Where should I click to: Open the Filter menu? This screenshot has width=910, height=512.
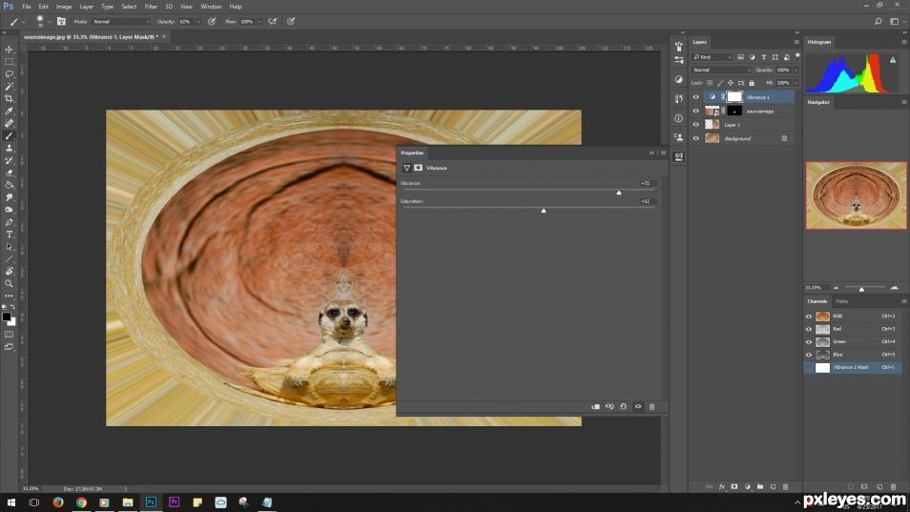151,7
